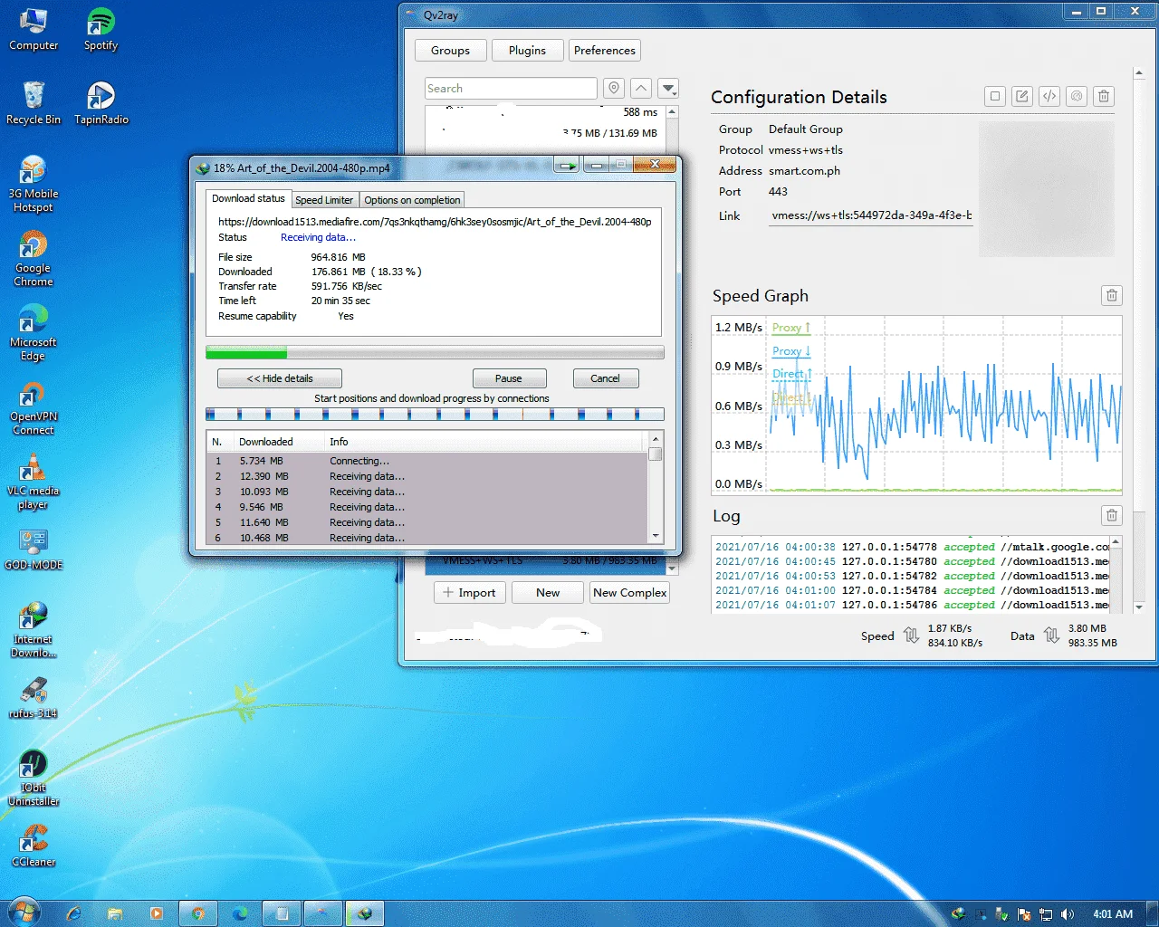Select the TapinRadio desktop shortcut

(x=101, y=104)
